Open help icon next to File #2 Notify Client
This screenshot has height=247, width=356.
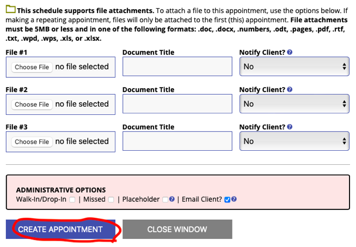pos(290,89)
